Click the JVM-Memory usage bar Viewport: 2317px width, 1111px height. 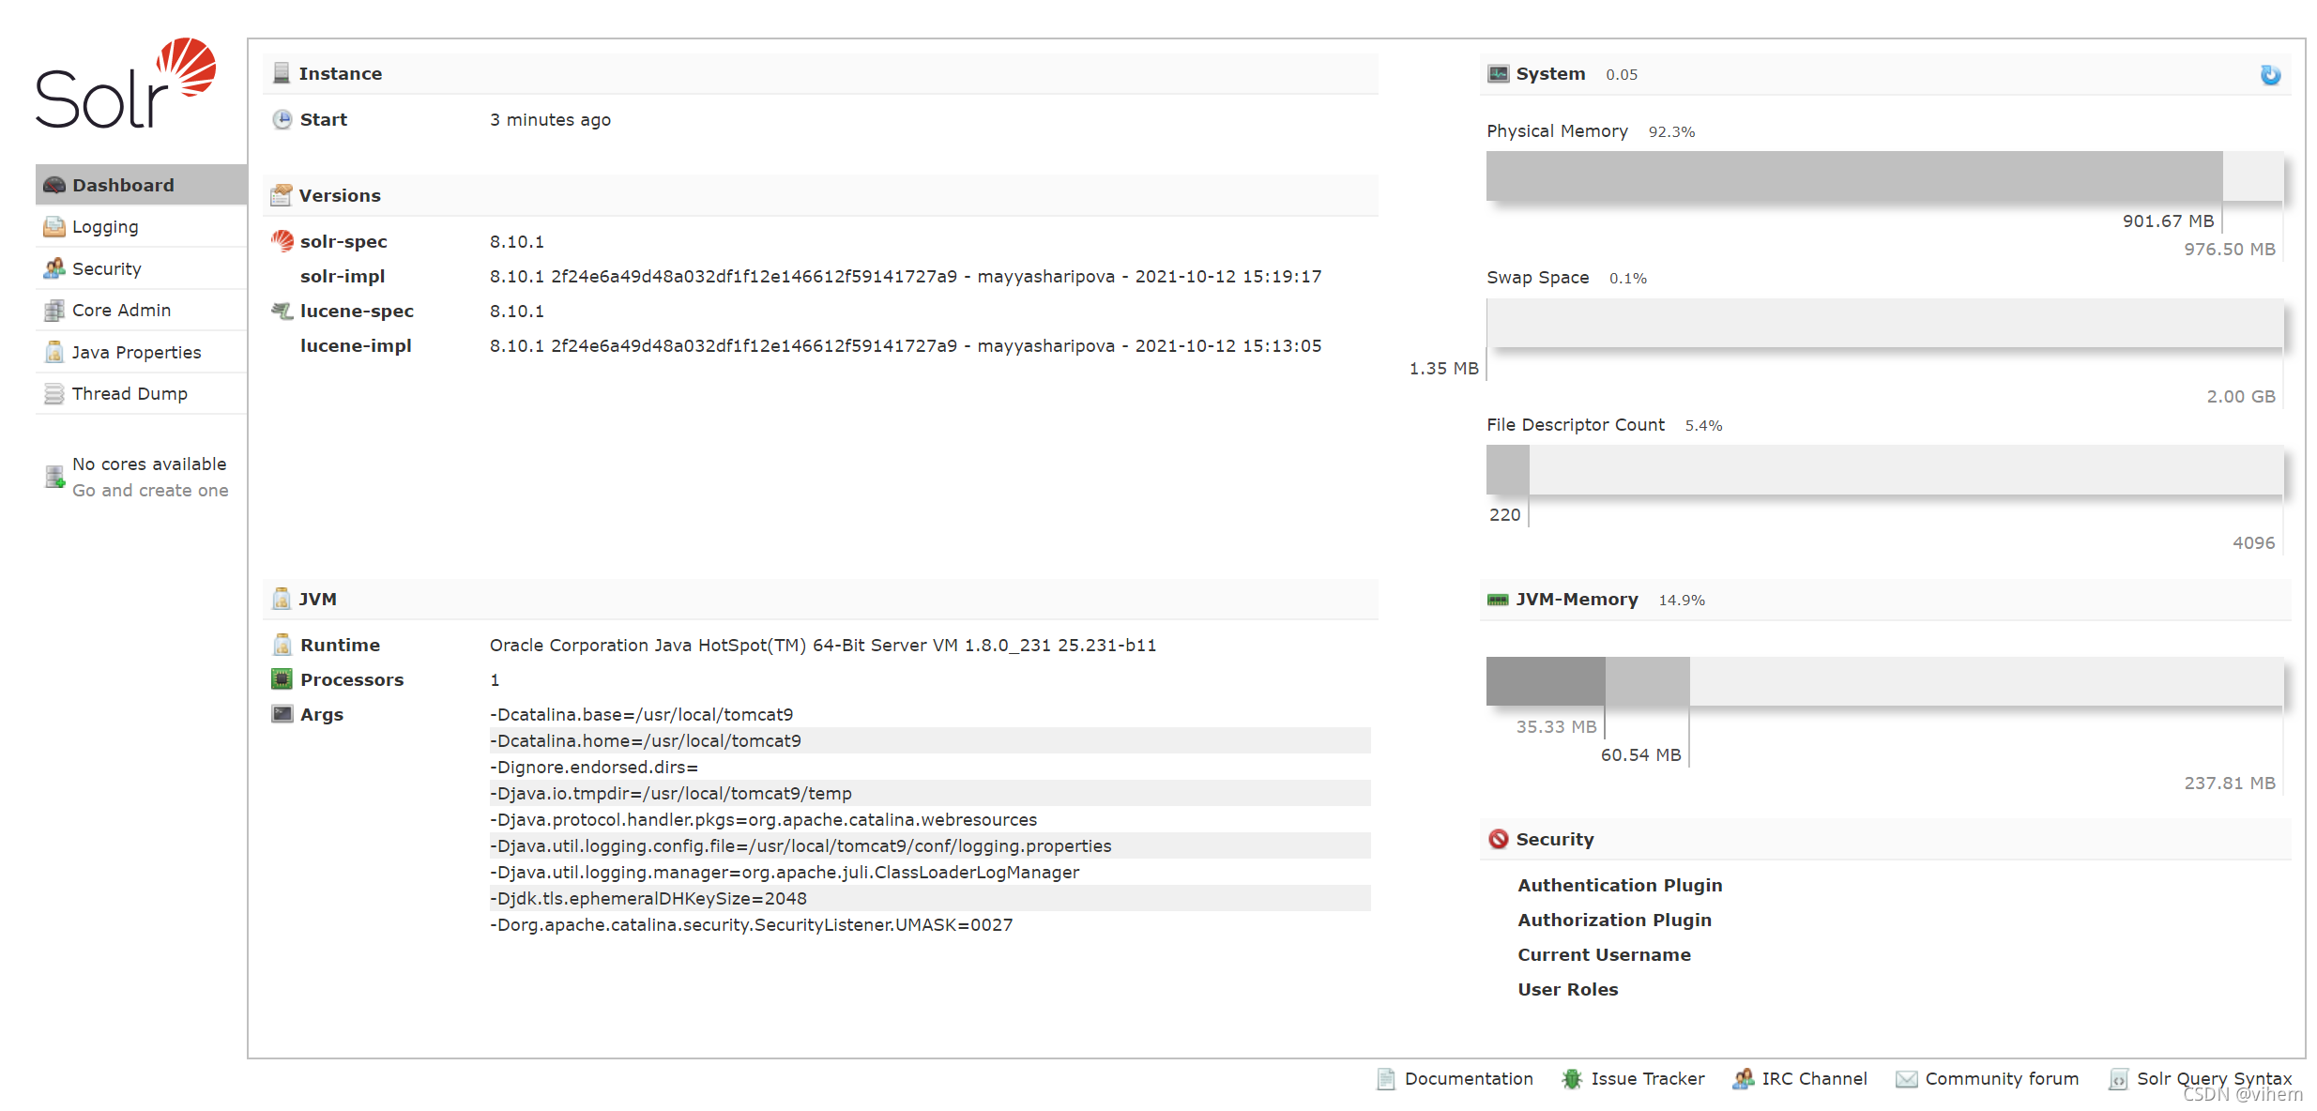point(1884,681)
